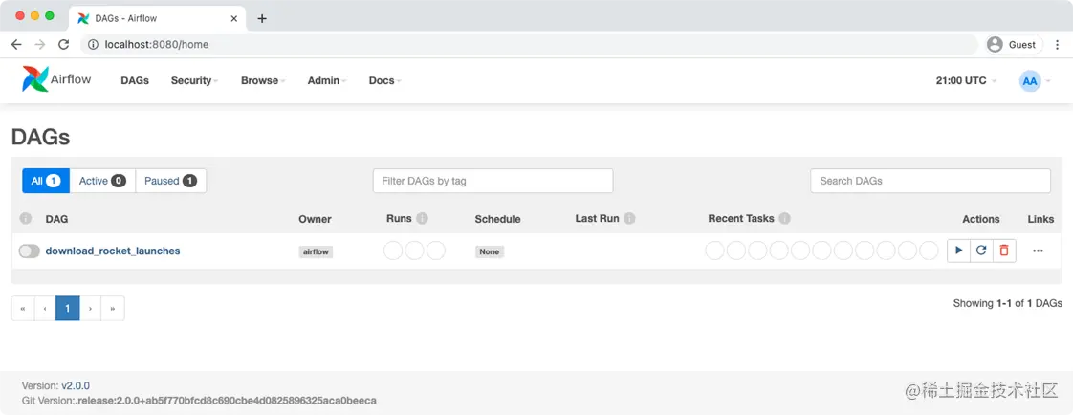The height and width of the screenshot is (415, 1073).
Task: Filter to Active DAGs
Action: 102,181
